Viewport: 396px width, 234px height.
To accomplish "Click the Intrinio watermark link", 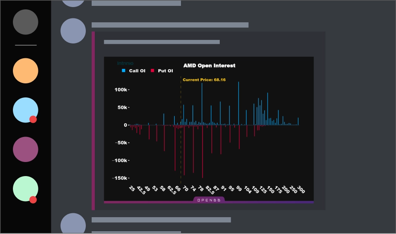I will (x=125, y=63).
